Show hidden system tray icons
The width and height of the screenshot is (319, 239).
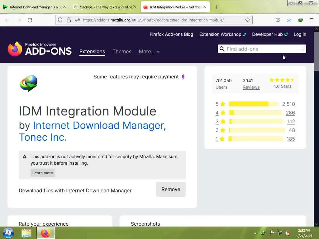255,233
